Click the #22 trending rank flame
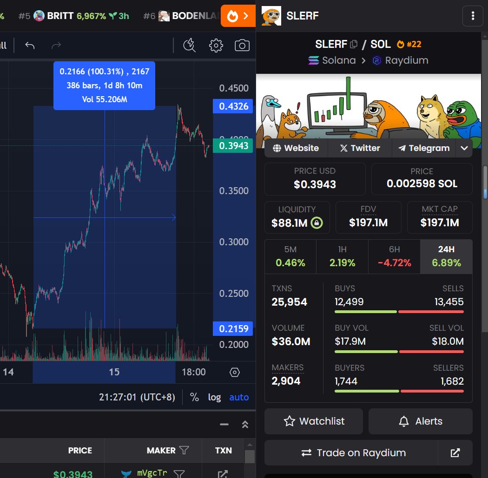Viewport: 488px width, 478px height. tap(409, 44)
